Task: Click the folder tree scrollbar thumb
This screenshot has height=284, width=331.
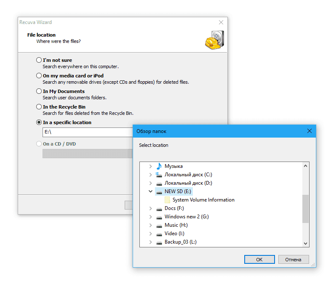Action: 305,209
